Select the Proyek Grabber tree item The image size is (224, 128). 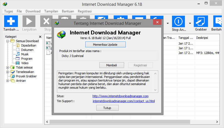[26, 76]
